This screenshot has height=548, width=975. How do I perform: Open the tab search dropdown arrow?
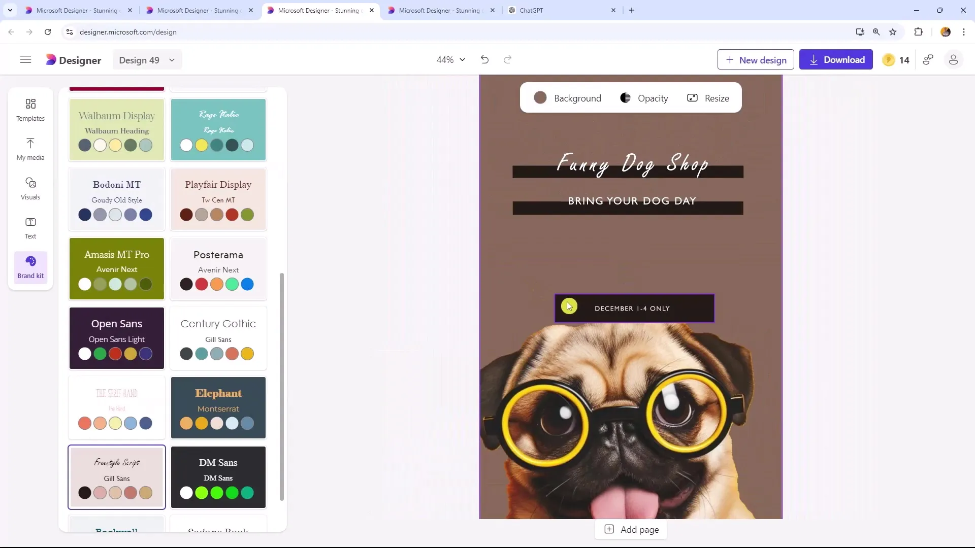(10, 10)
